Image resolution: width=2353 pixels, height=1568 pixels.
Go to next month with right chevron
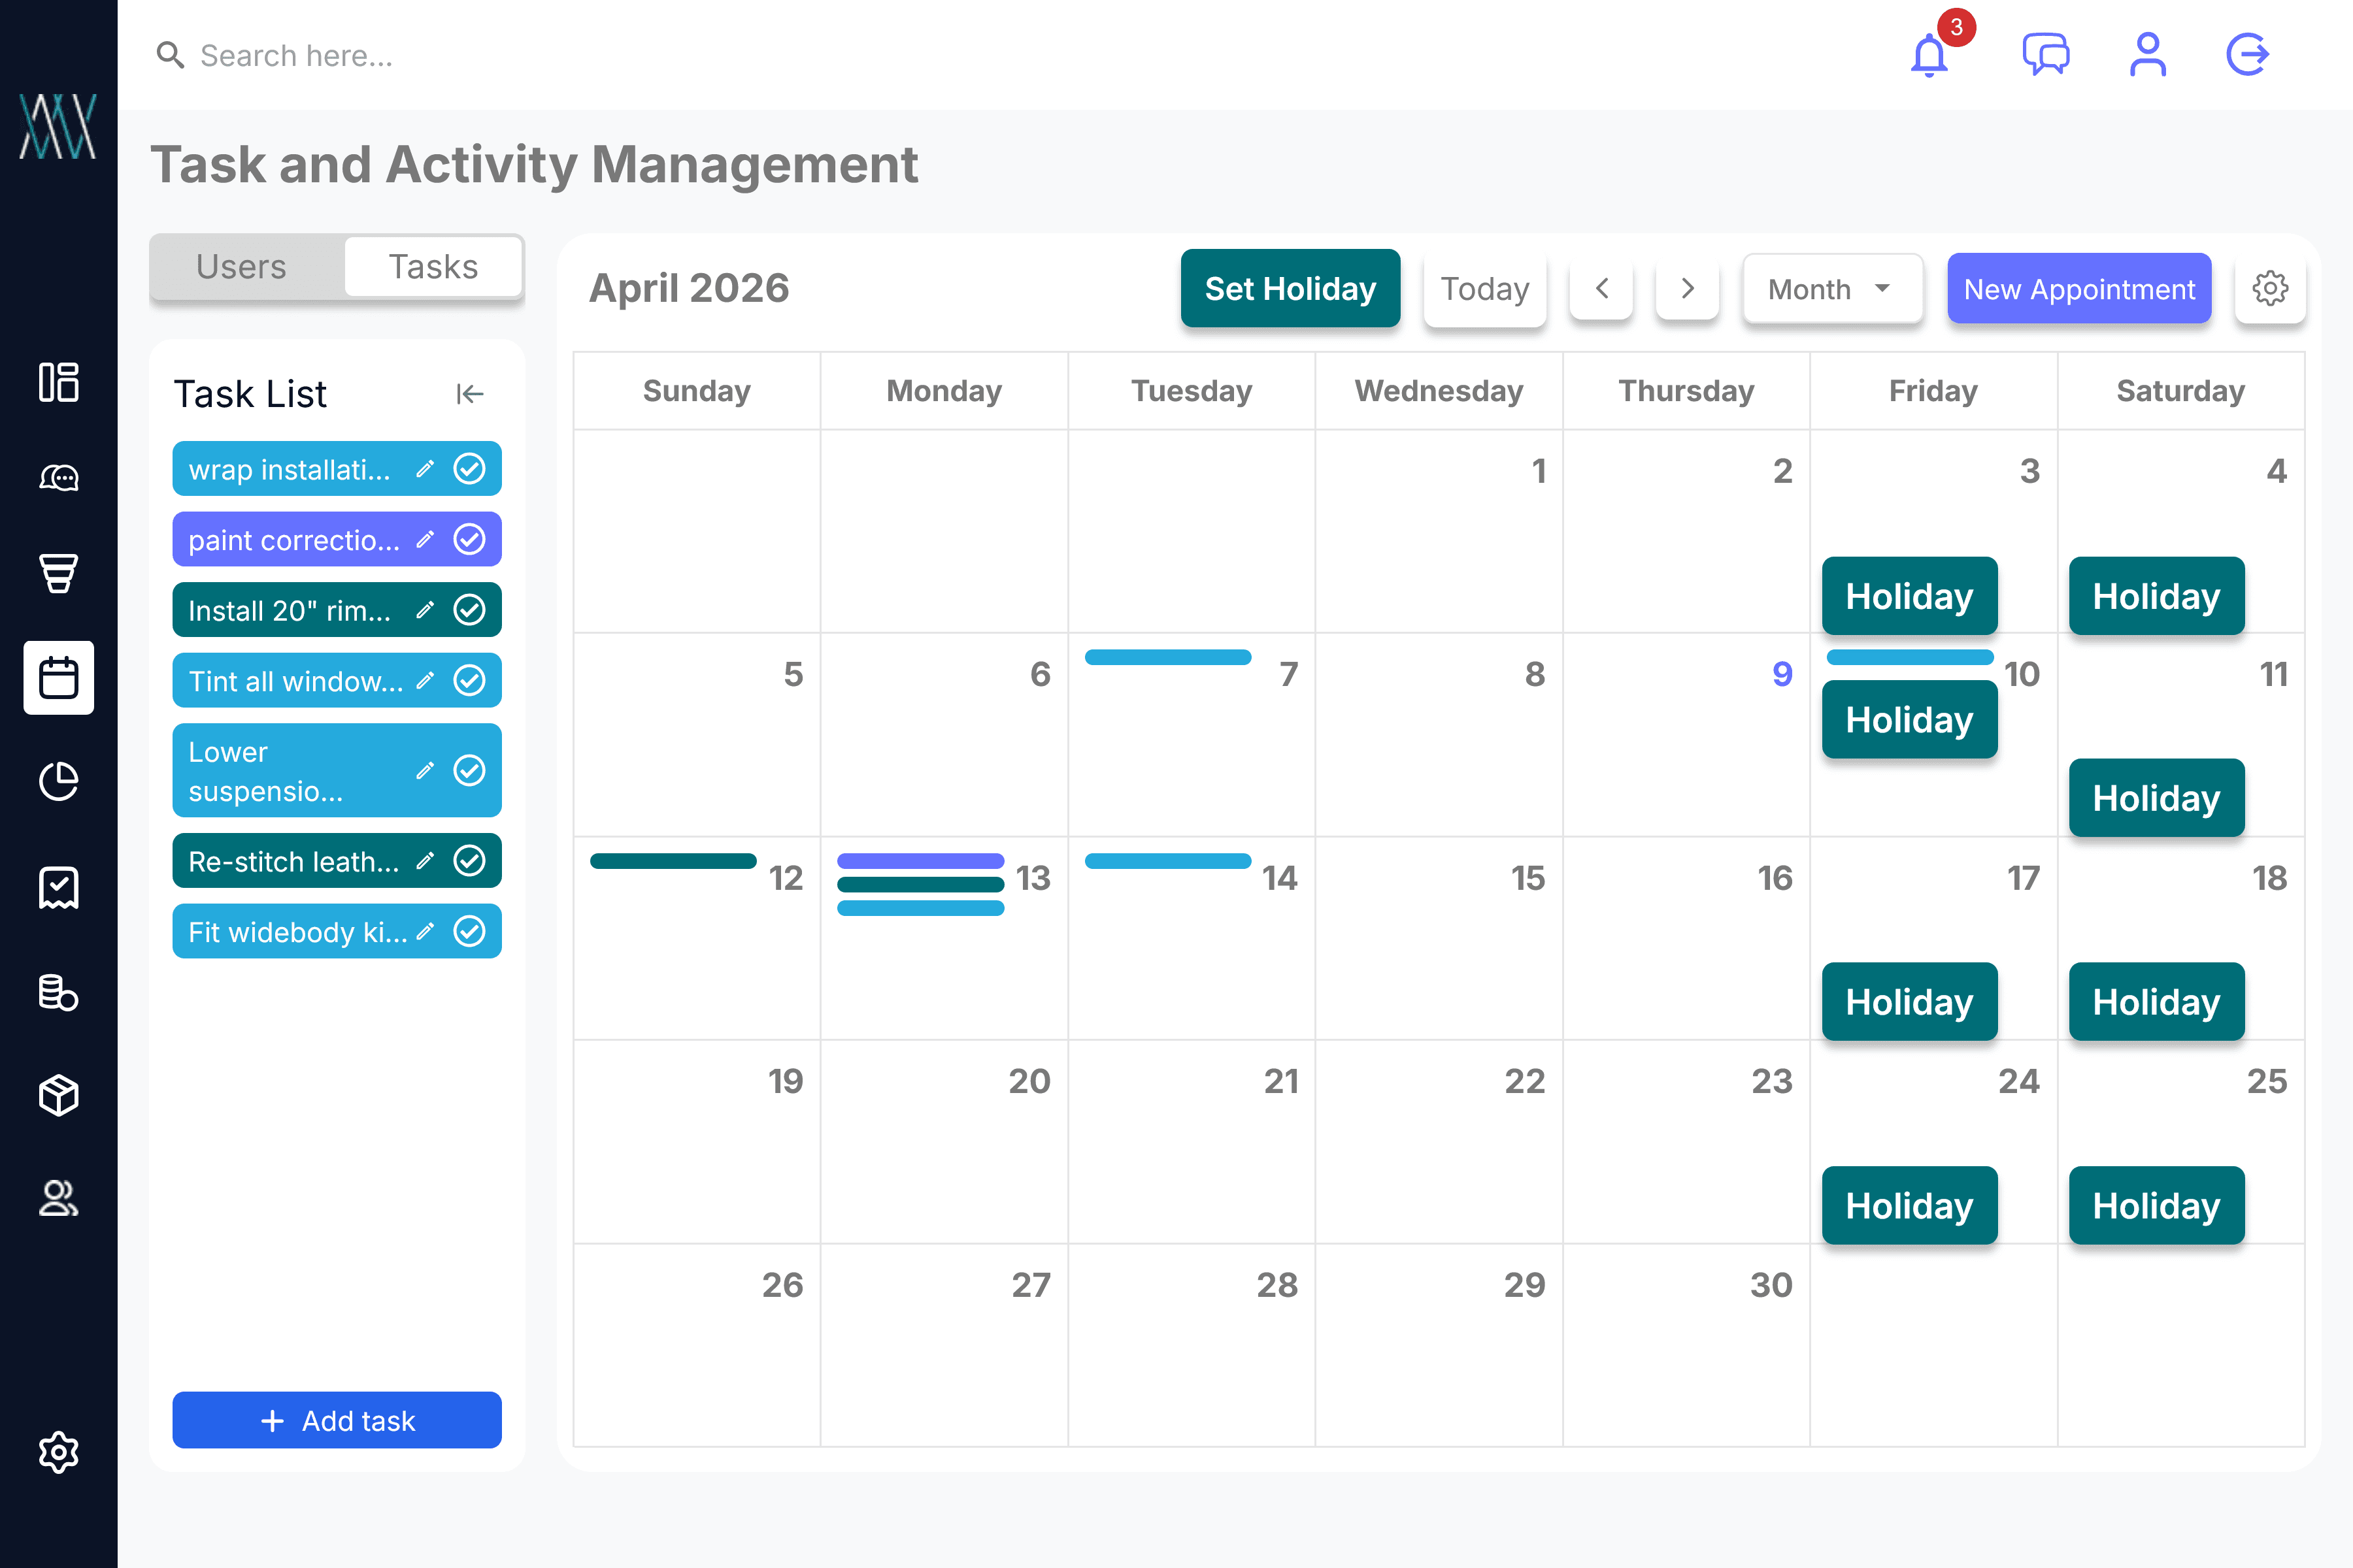coord(1687,289)
